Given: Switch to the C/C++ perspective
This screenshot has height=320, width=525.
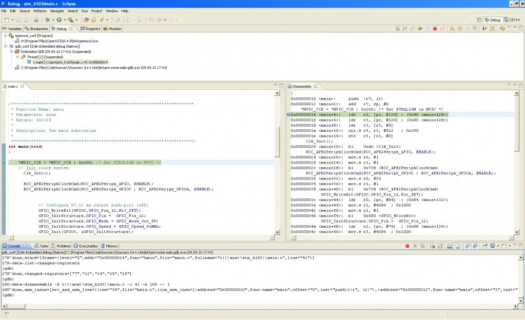Looking at the screenshot, I should tap(512, 19).
